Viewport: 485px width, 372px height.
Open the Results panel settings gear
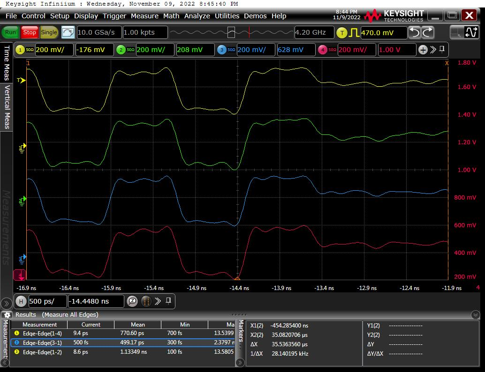pos(7,314)
